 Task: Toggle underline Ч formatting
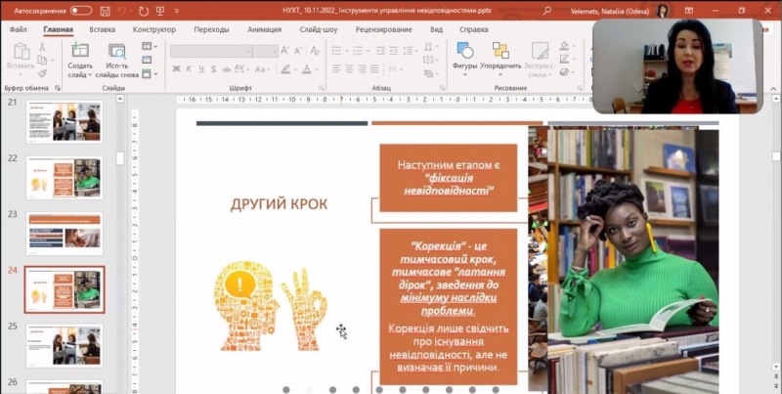201,69
